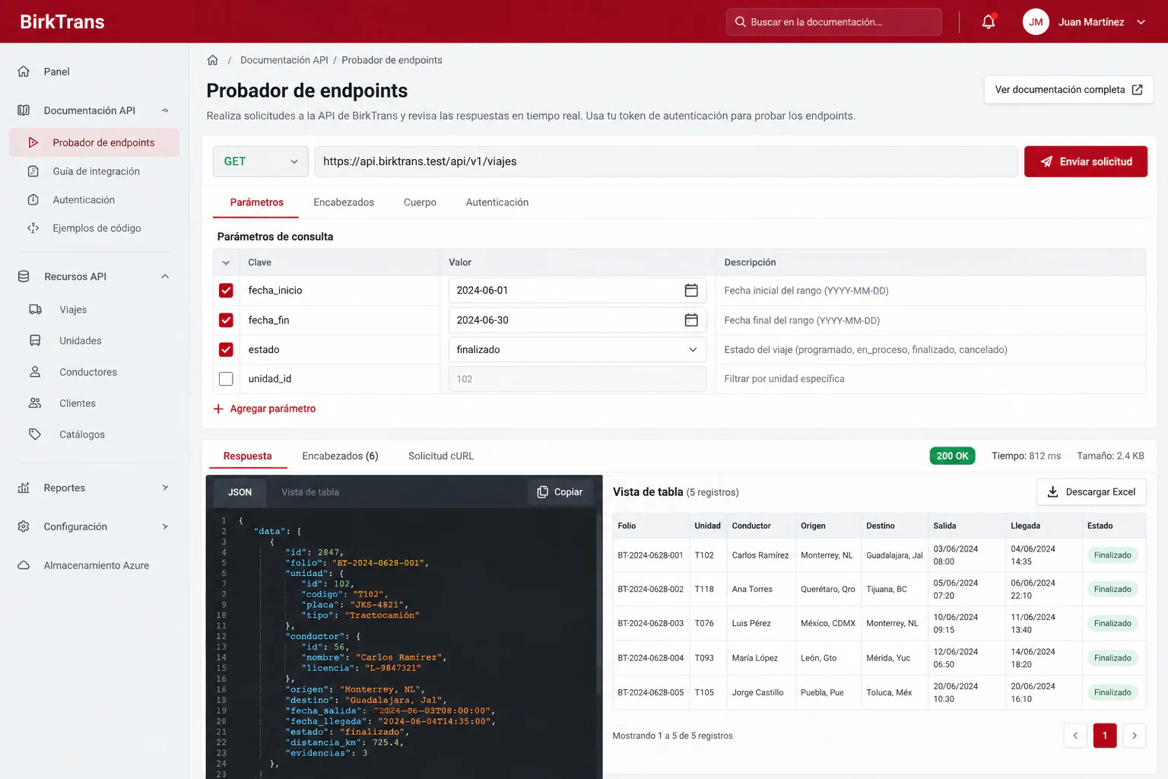Click Agregar parámetro link
Image resolution: width=1168 pixels, height=779 pixels.
pos(265,409)
